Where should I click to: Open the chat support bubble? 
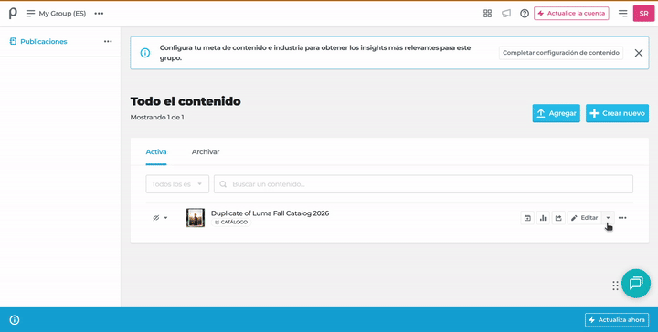pyautogui.click(x=636, y=284)
